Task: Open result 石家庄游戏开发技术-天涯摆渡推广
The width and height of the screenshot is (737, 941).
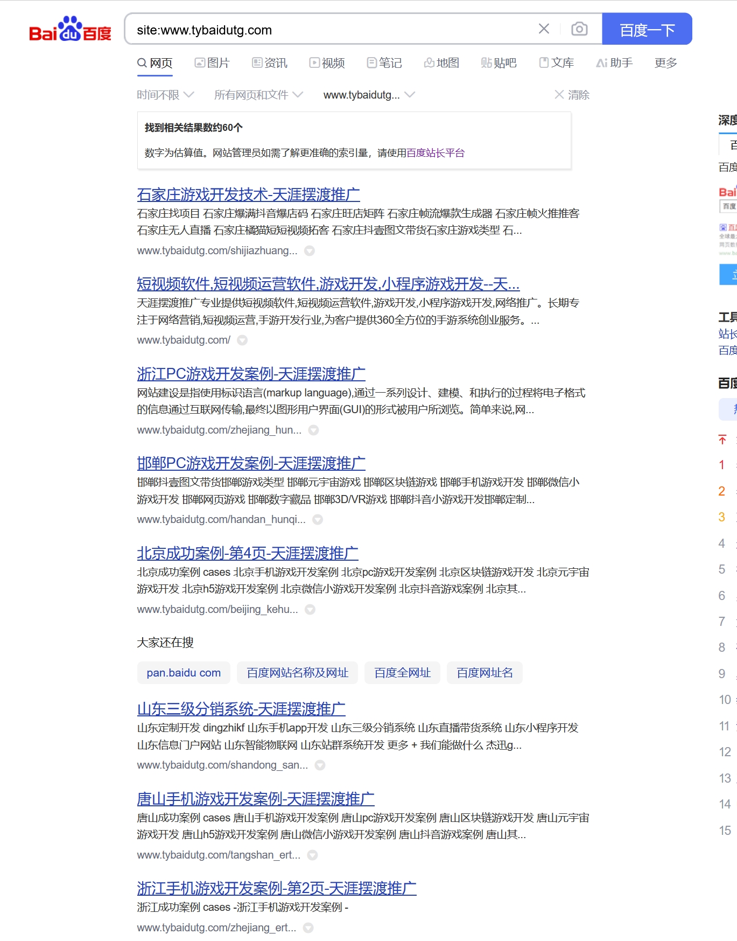Action: (x=249, y=194)
